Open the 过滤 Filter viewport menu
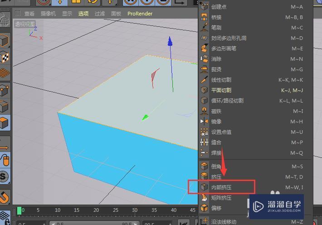The height and width of the screenshot is (225, 322). pos(100,14)
